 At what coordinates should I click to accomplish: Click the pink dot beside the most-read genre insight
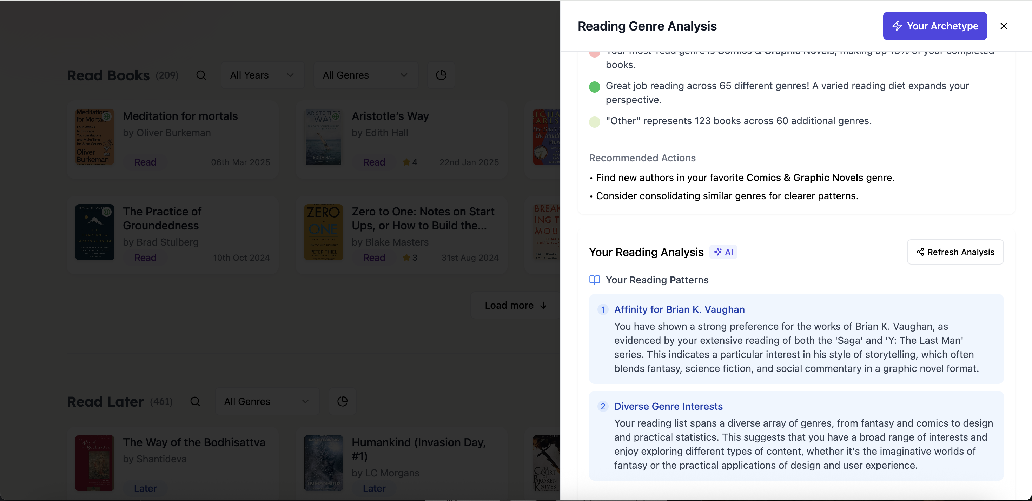[x=595, y=54]
